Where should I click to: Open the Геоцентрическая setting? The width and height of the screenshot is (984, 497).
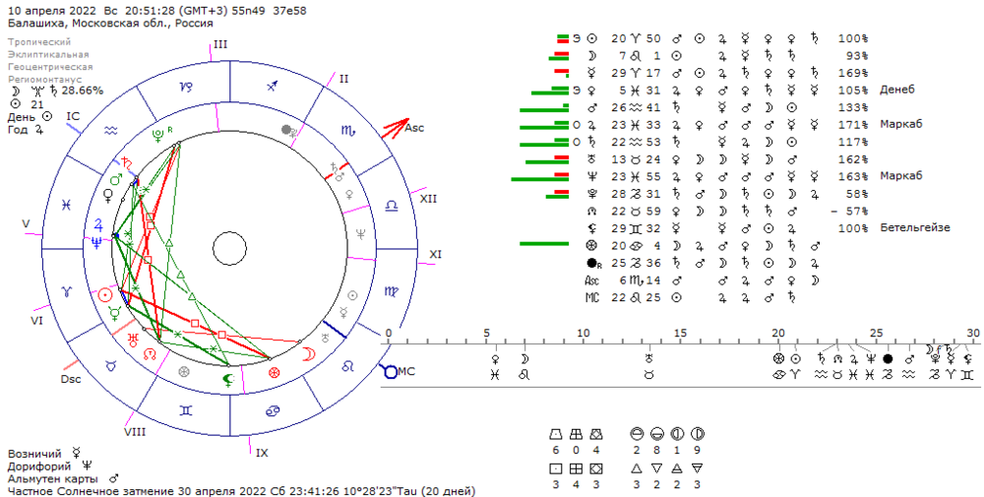coord(50,67)
